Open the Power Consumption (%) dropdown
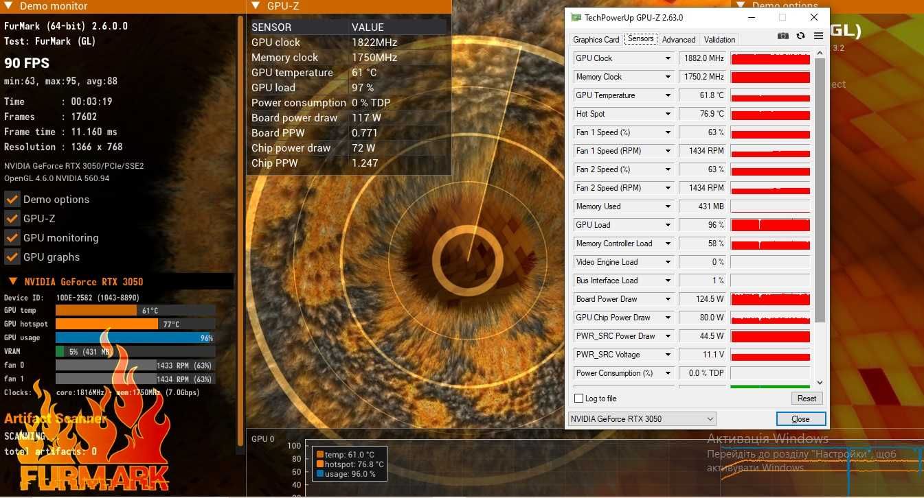This screenshot has height=498, width=924. (x=668, y=373)
